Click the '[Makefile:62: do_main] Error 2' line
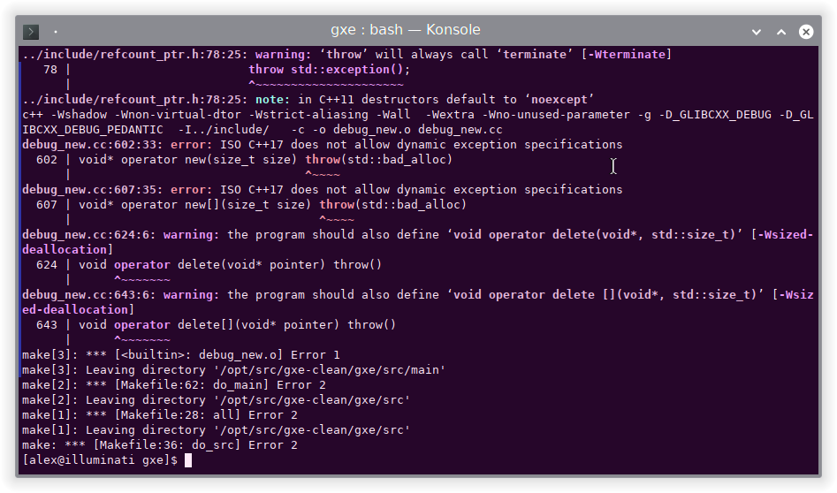 [220, 385]
